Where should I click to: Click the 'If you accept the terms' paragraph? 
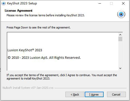tap(62, 77)
